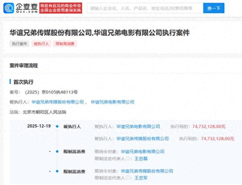Click the 首次执行 section heading
This screenshot has width=242, height=185.
[23, 82]
